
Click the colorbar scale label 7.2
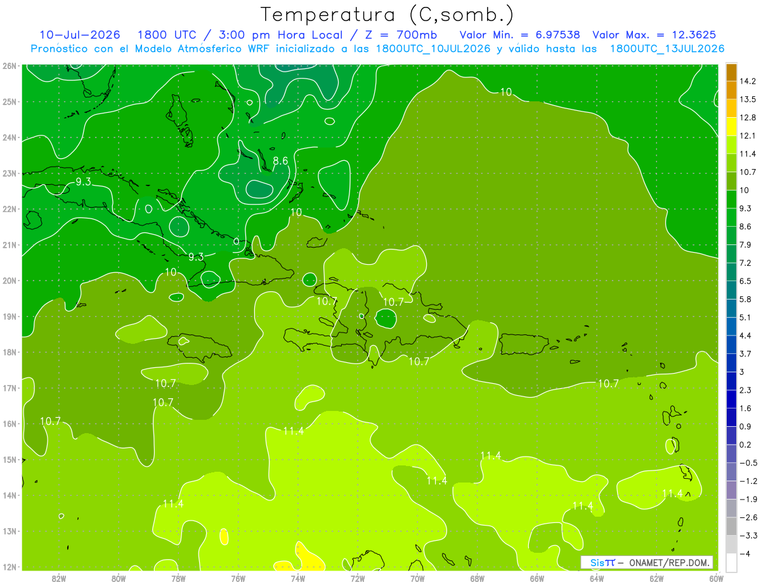(747, 263)
